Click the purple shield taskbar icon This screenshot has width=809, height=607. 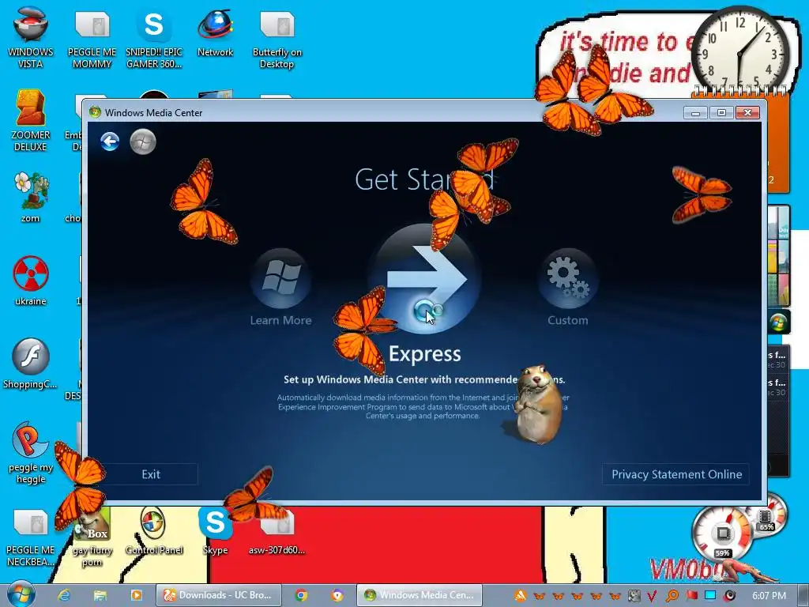337,595
